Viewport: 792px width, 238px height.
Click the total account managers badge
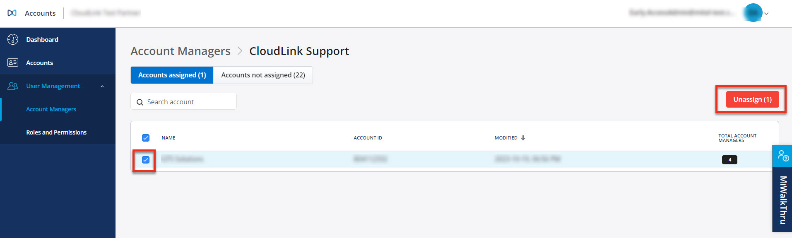729,160
